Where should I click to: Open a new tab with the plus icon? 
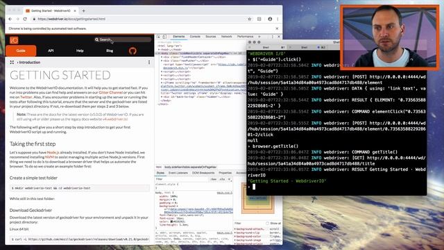83,11
